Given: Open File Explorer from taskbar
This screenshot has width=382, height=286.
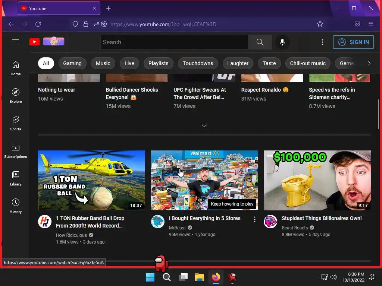Looking at the screenshot, I should 199,277.
